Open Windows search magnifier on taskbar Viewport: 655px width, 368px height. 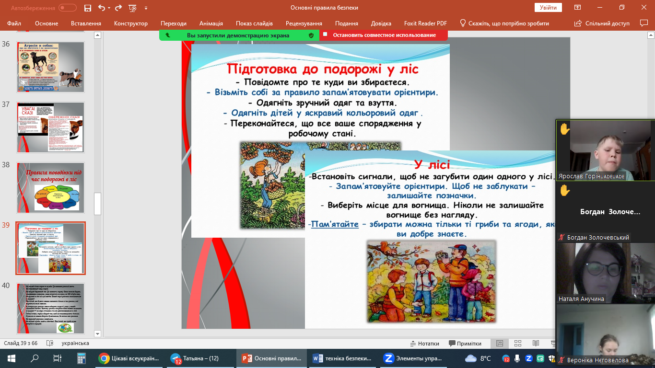pos(35,358)
